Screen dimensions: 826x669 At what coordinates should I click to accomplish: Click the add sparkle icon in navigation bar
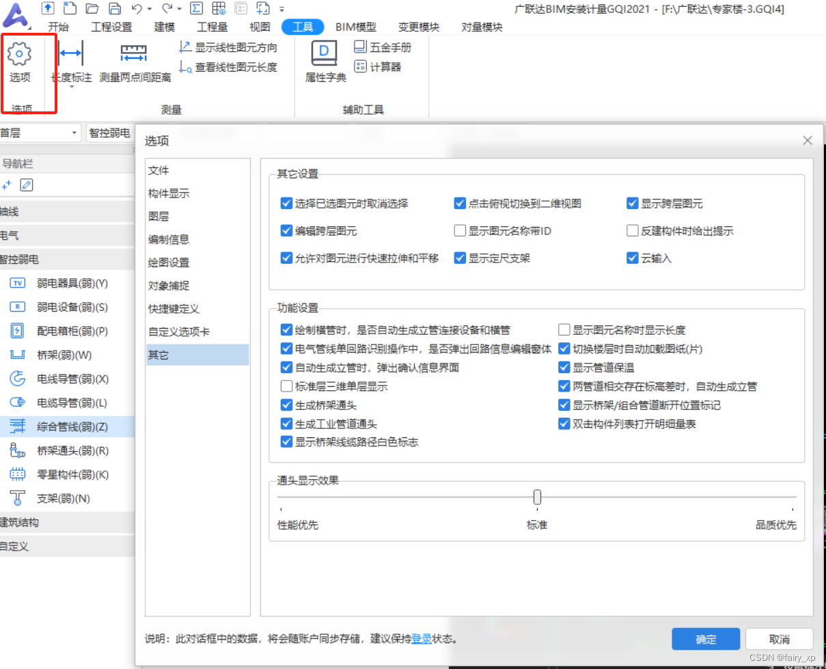pyautogui.click(x=8, y=185)
